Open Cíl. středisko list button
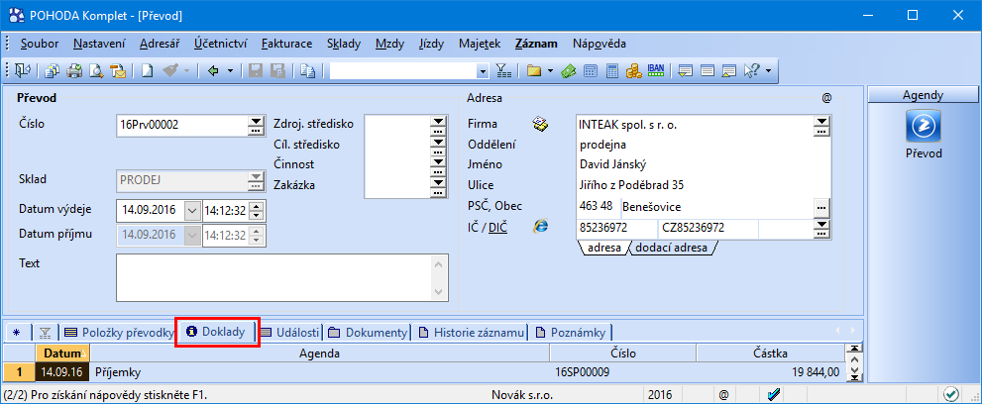Screen dimensions: 982x404 coord(438,145)
